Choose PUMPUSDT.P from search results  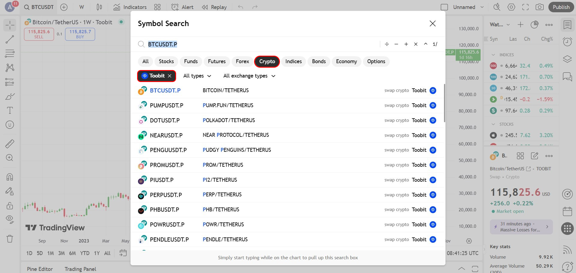[287, 105]
